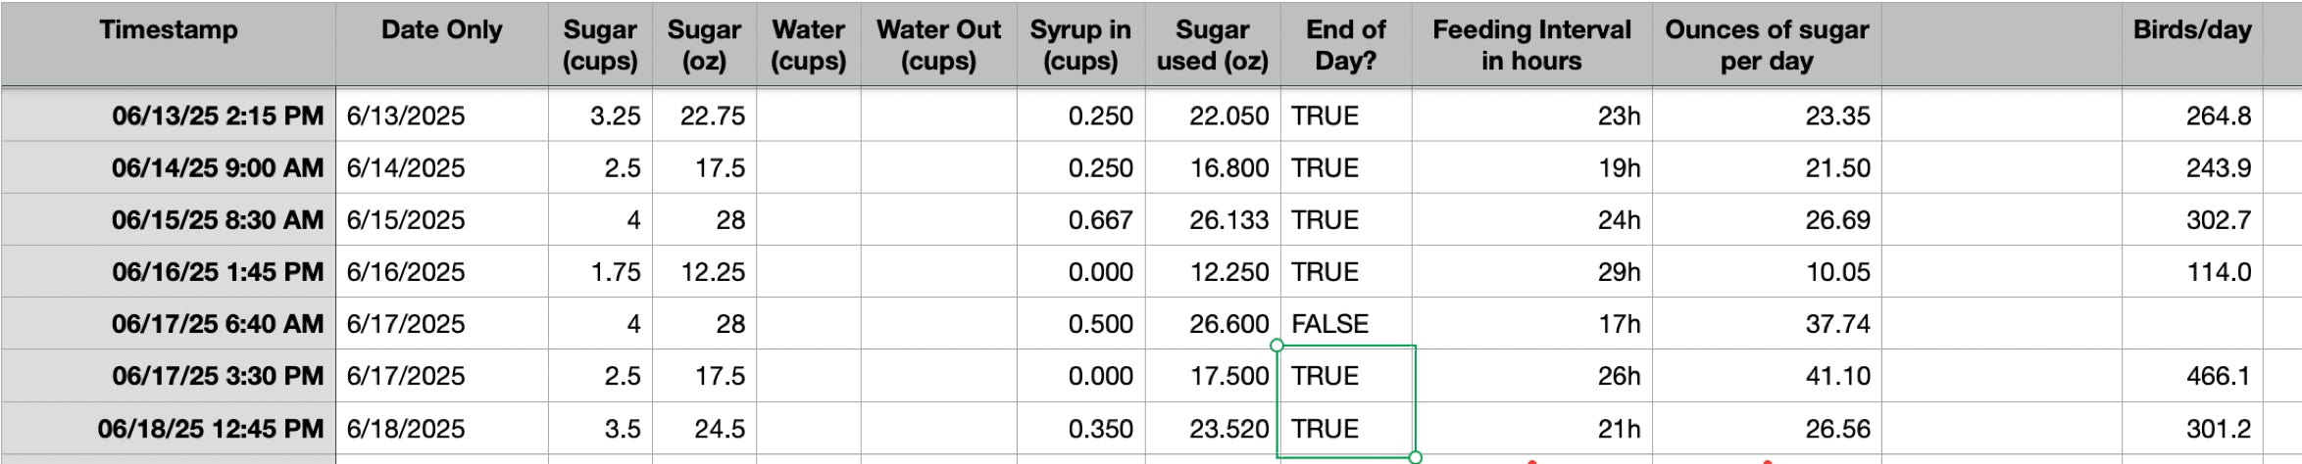The image size is (2302, 464).
Task: Click the empty Water (cups) cell for 6/13
Action: pyautogui.click(x=809, y=116)
